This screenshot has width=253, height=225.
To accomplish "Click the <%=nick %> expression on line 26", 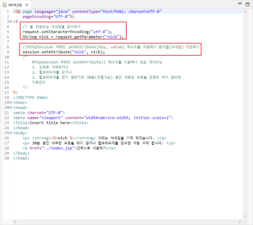I will point(63,138).
